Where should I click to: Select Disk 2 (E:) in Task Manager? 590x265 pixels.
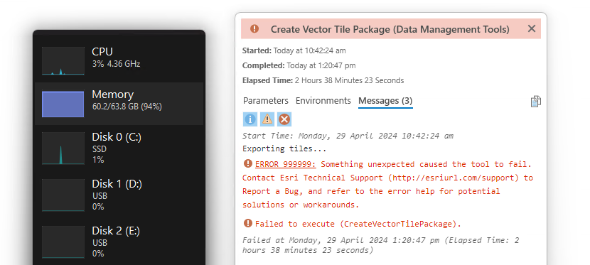119,242
